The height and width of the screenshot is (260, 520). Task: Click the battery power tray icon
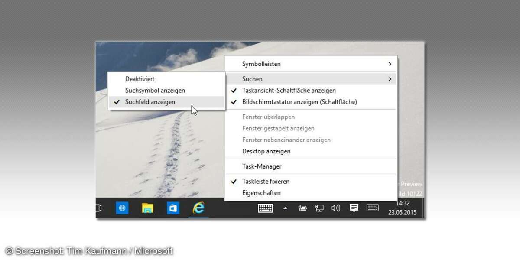click(x=302, y=208)
